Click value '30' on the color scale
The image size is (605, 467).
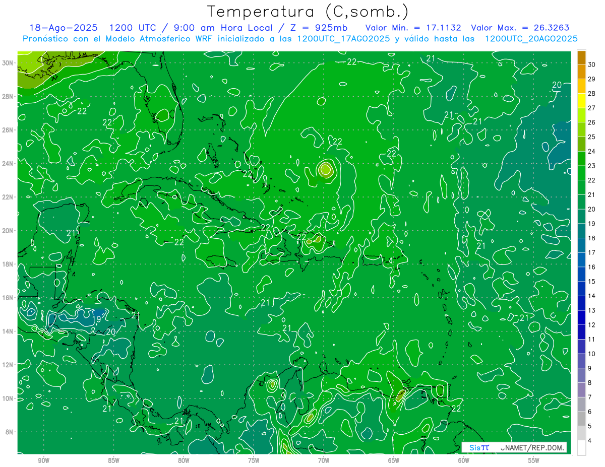point(592,64)
